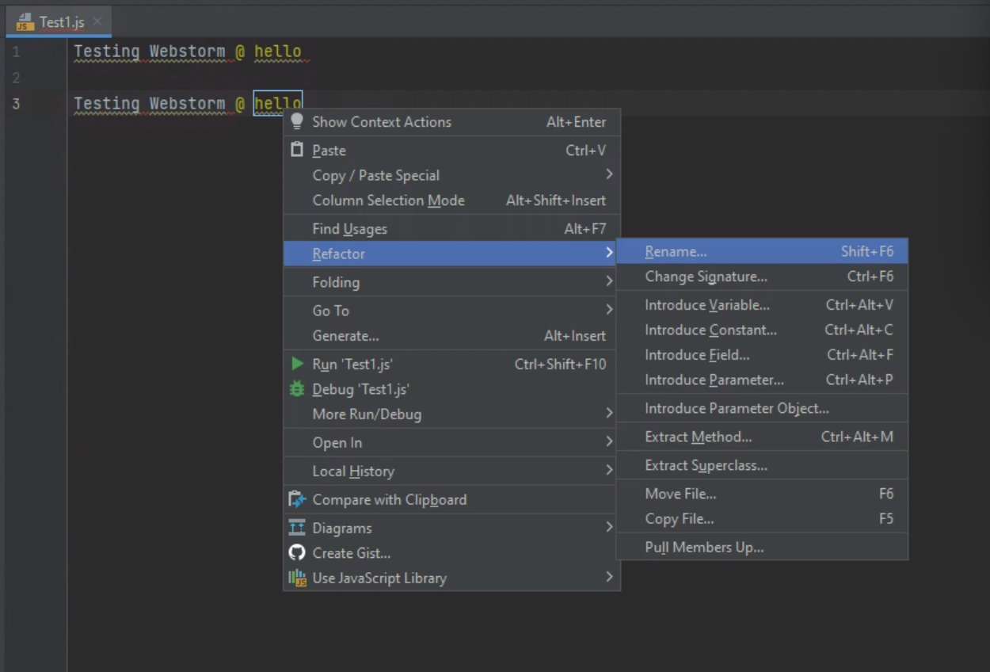Expand the Diagrams submenu arrow
This screenshot has height=672, width=990.
(609, 527)
